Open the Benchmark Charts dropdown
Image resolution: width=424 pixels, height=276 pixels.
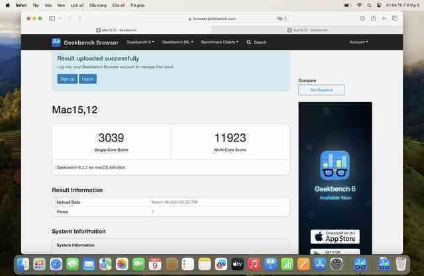[219, 42]
